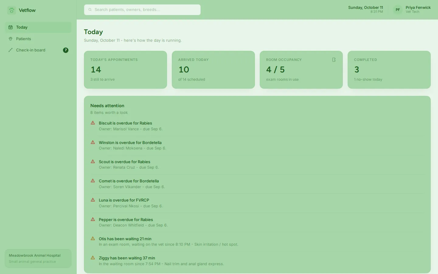Screen dimensions: 438x274
Task: Click the warning icon beside Pepper's alert
Action: (93, 220)
